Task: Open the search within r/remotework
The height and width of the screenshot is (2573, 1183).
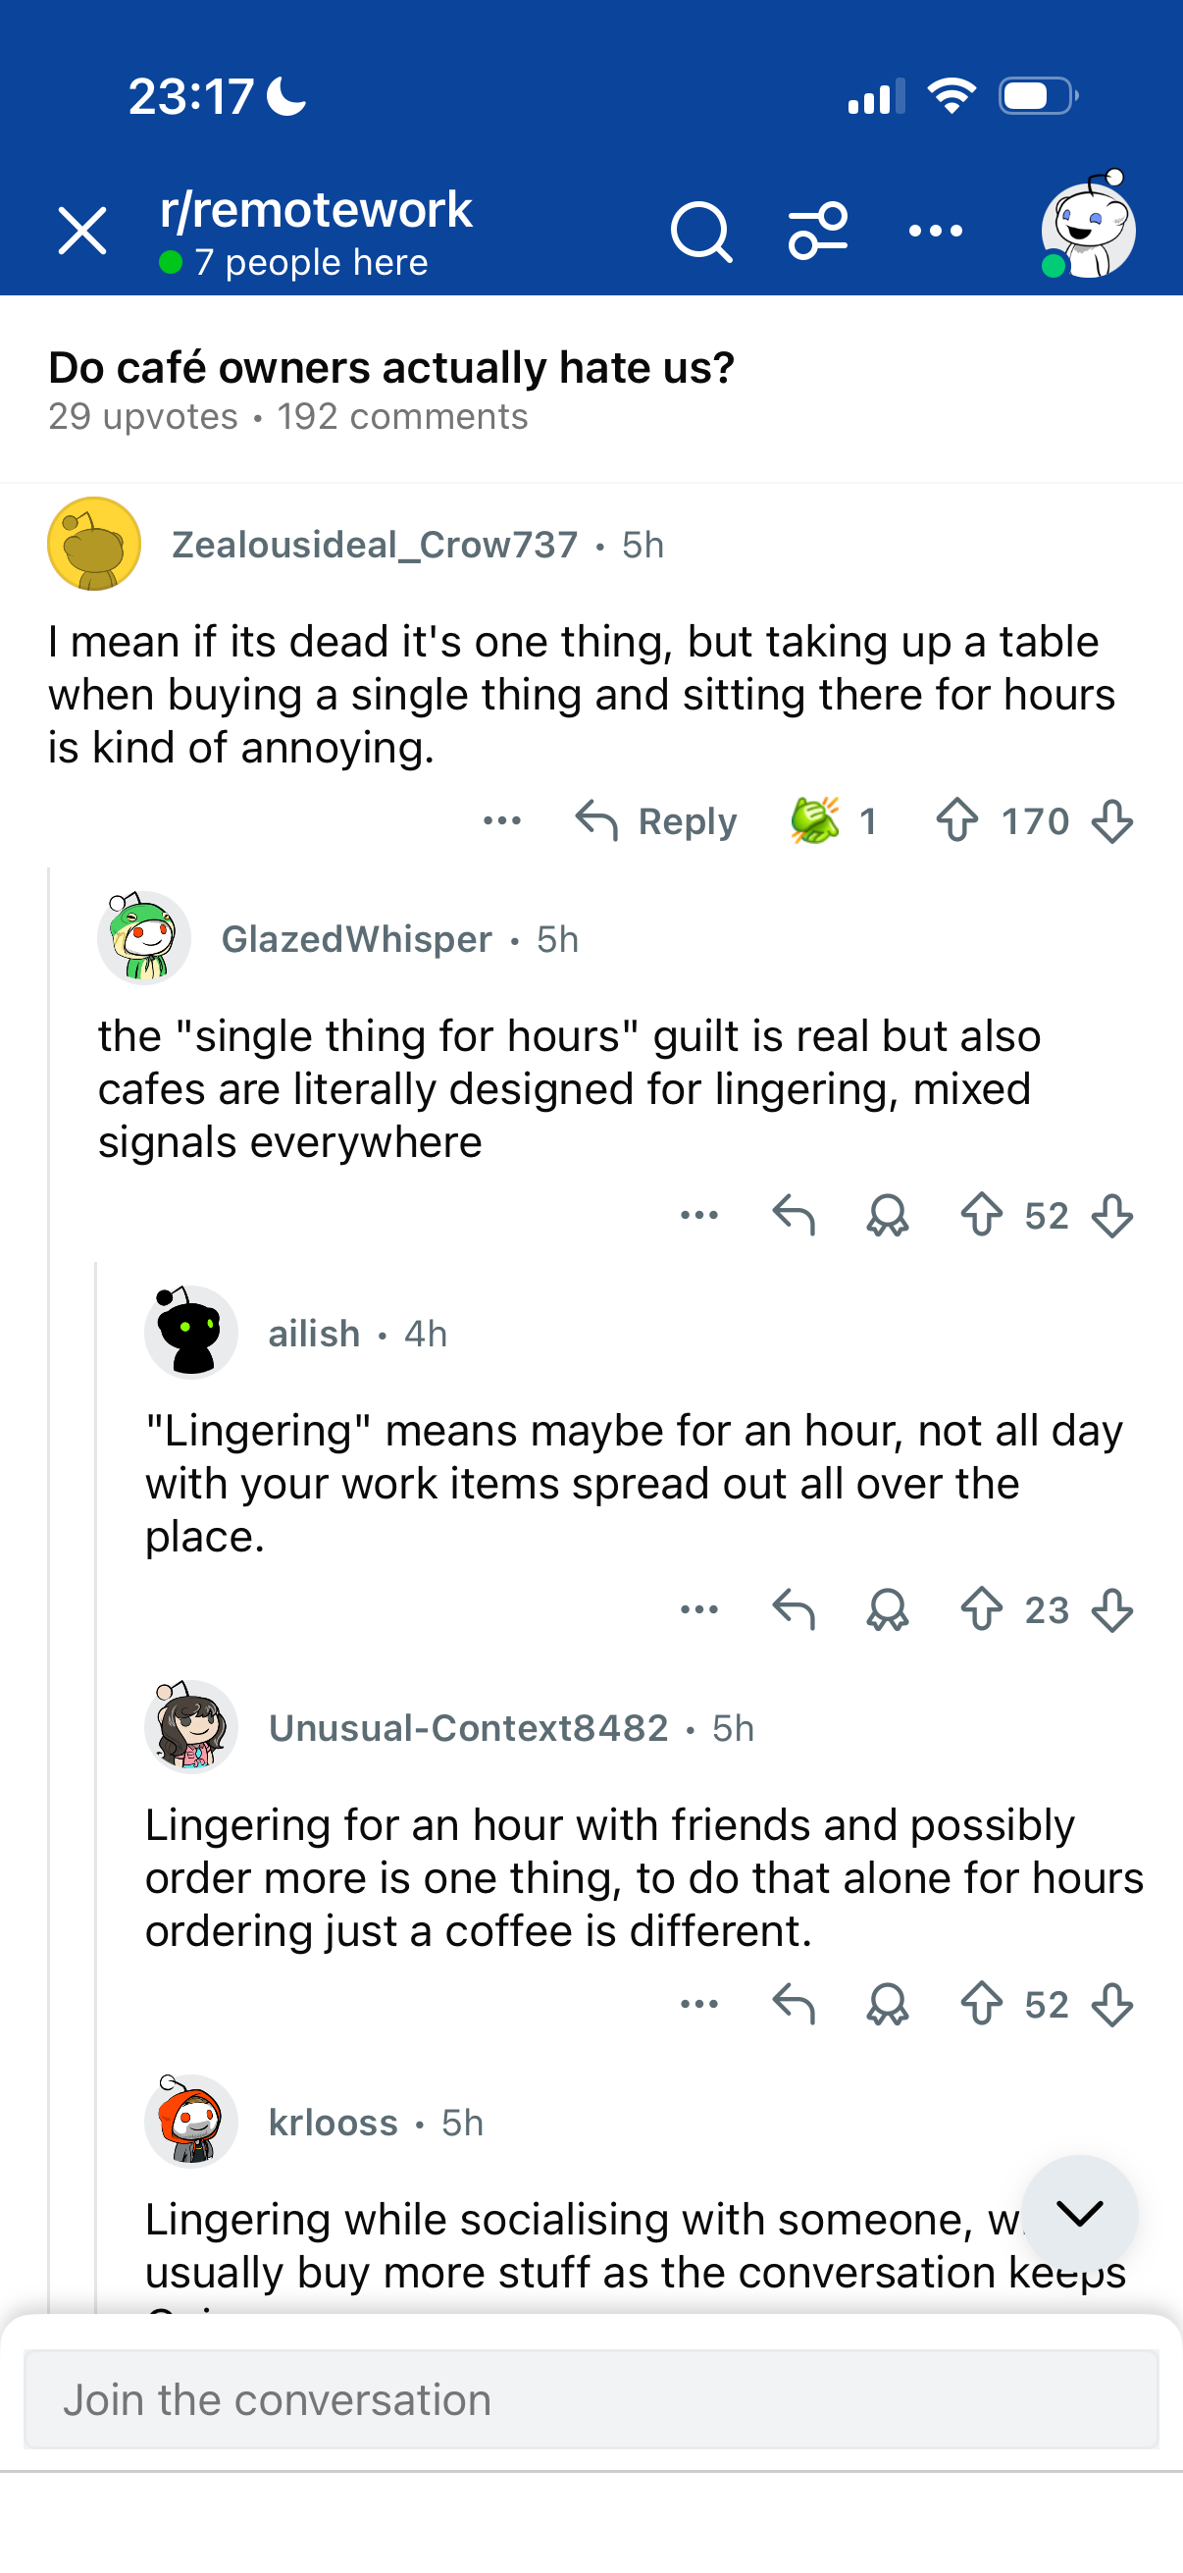Action: pos(701,230)
